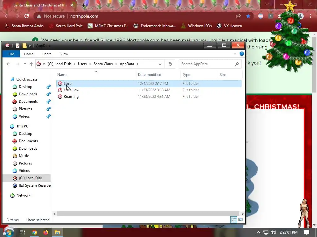Expand the chevron after AppData breadcrumb
317x237 pixels.
coord(137,64)
